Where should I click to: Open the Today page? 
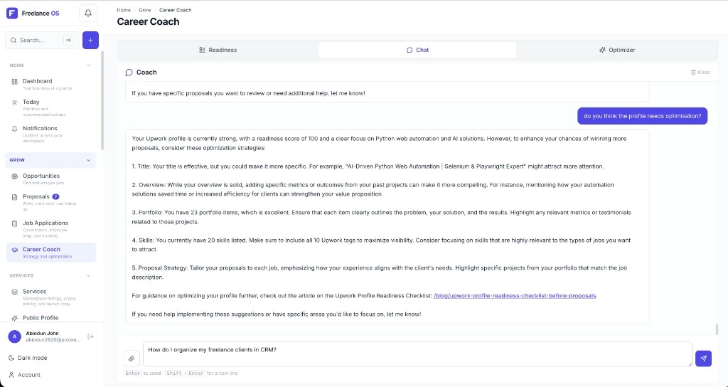click(x=51, y=108)
